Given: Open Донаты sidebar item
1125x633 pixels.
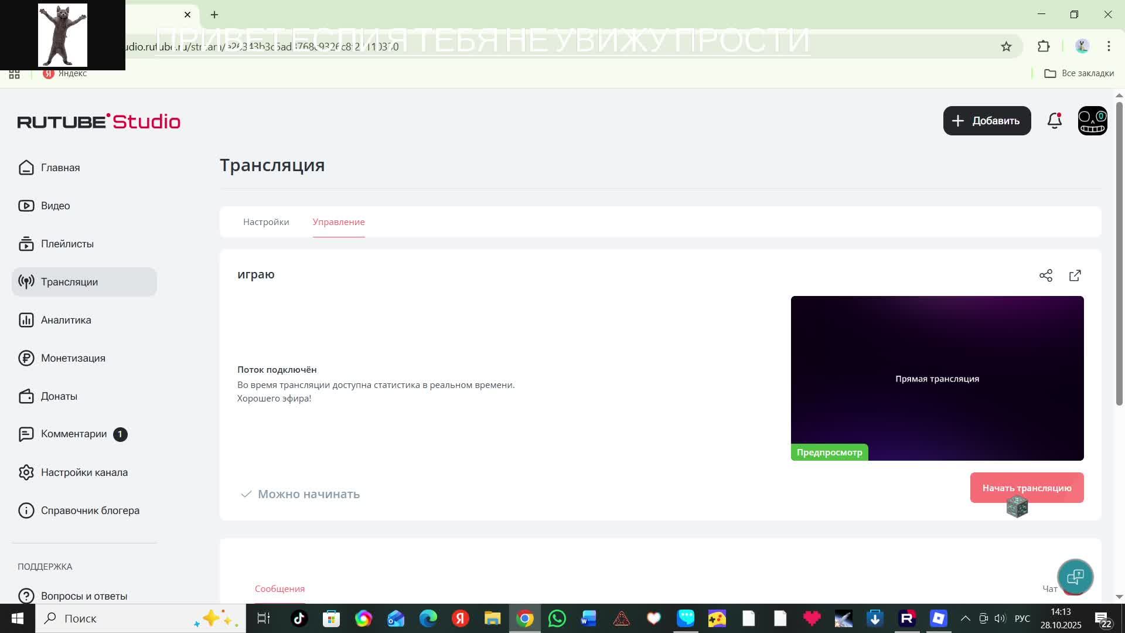Looking at the screenshot, I should pos(59,396).
